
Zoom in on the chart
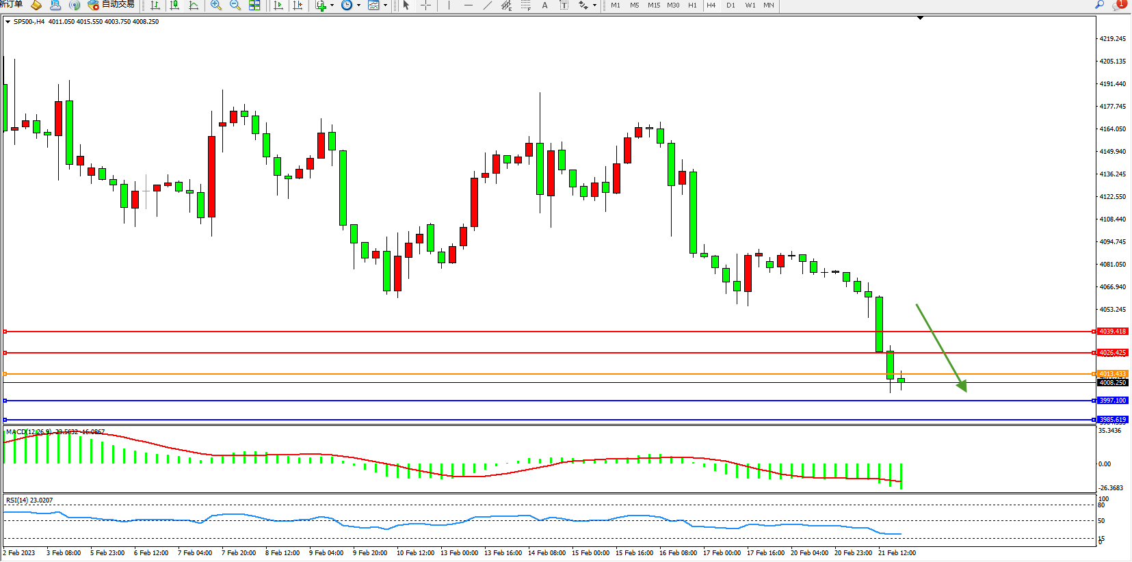point(216,5)
